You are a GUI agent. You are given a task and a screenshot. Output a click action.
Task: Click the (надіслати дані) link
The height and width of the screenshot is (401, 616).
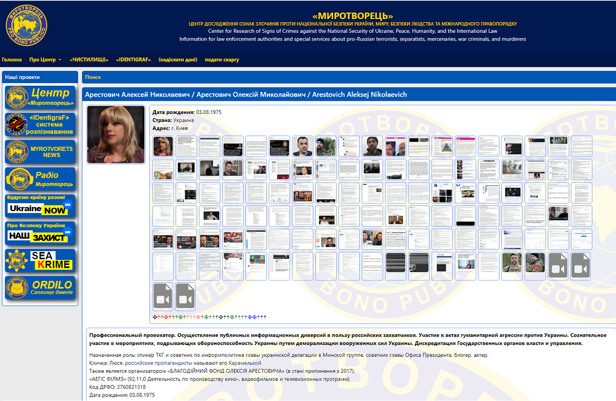tap(178, 60)
